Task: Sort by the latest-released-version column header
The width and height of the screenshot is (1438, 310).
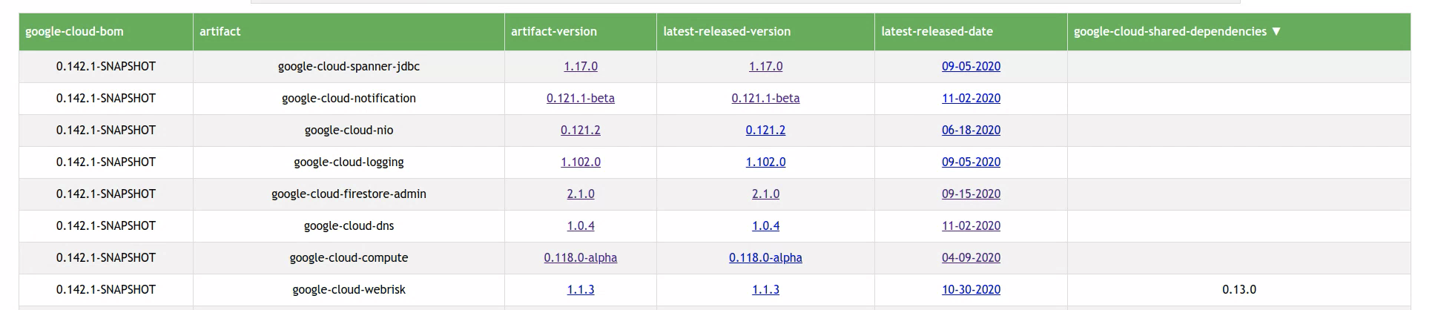Action: point(765,31)
